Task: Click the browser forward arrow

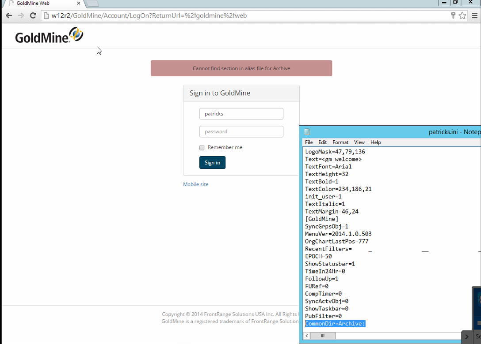Action: click(x=21, y=15)
